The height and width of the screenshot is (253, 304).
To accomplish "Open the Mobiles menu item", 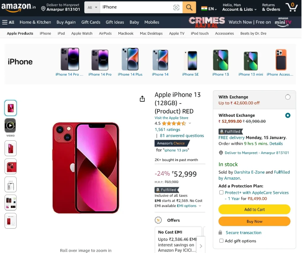I will (x=152, y=22).
